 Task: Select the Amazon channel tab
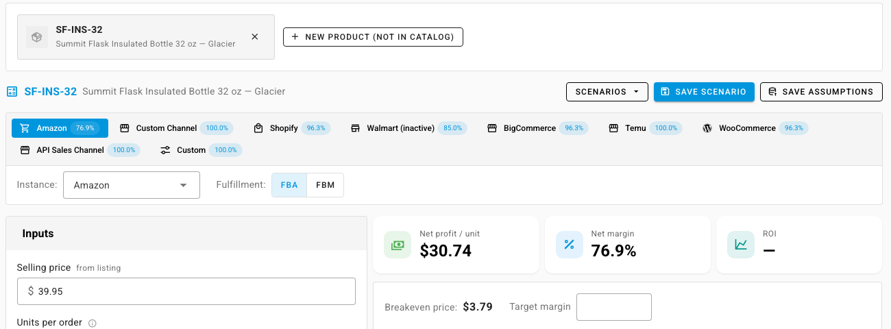tap(60, 128)
